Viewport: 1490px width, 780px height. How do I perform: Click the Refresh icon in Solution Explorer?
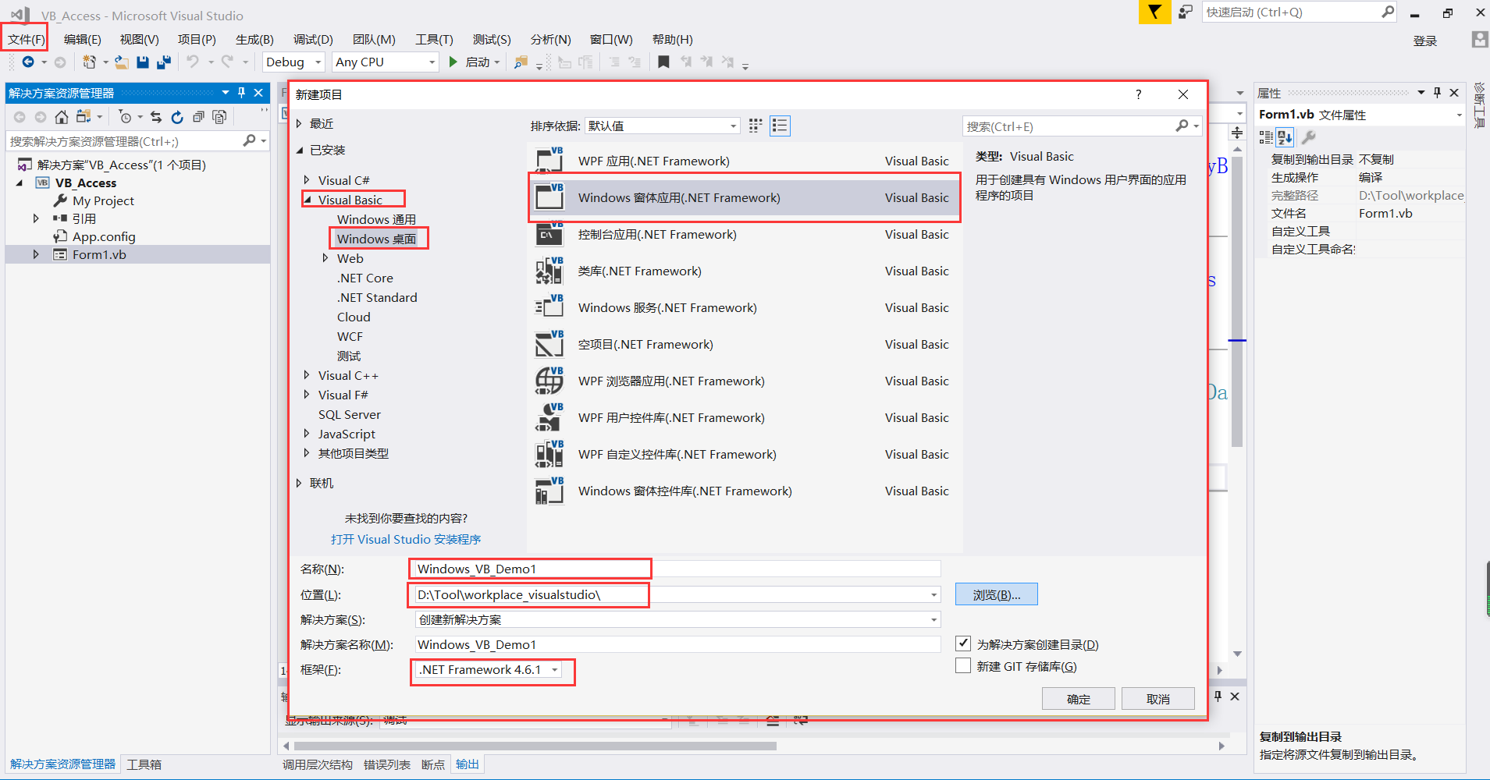pyautogui.click(x=177, y=116)
